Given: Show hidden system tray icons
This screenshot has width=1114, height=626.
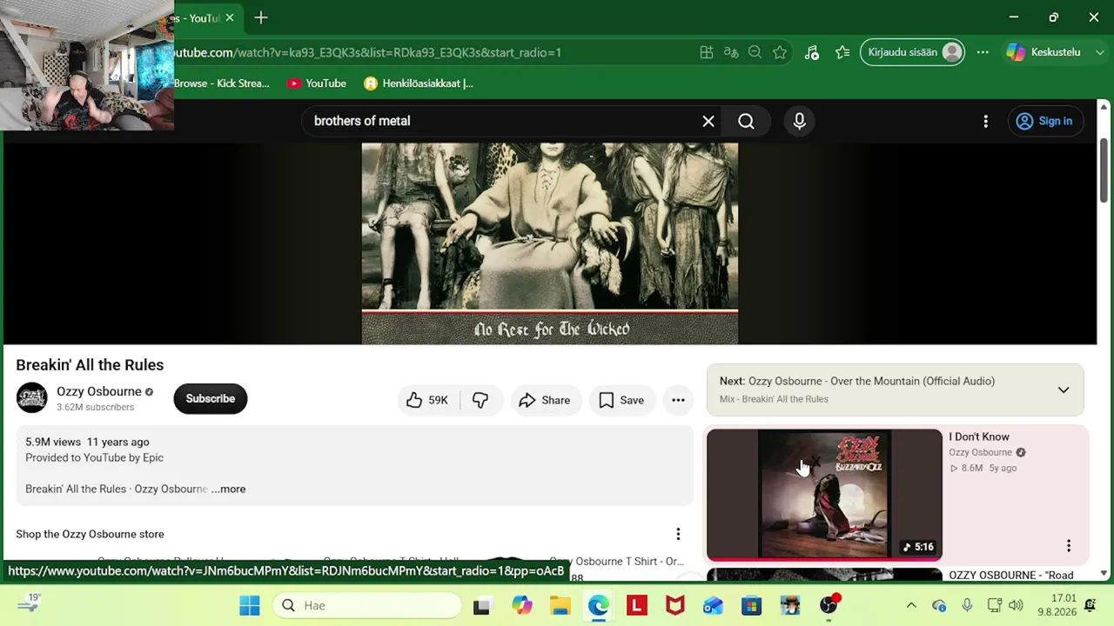Looking at the screenshot, I should pos(911,605).
